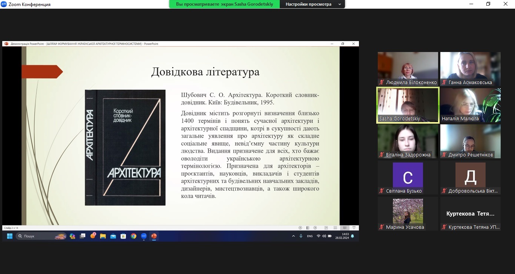515x274 pixels.
Task: Click muted mic icon beside Ганна Асмаковська
Action: (444, 82)
